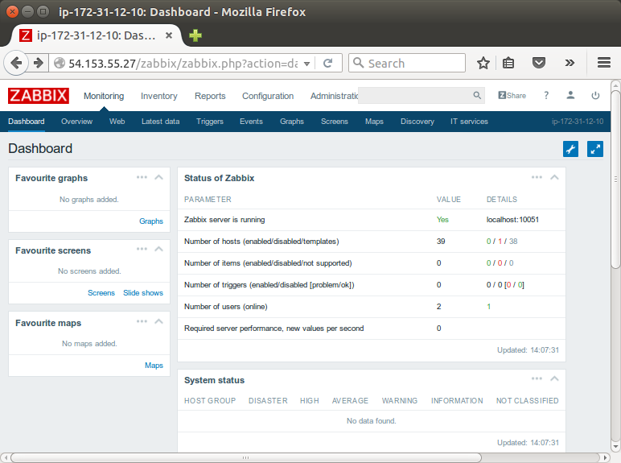Click the localhost:10051 detail value
The image size is (621, 463).
click(512, 220)
